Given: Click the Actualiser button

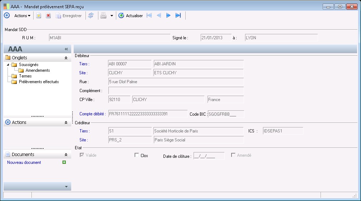Looking at the screenshot, I should tap(131, 16).
